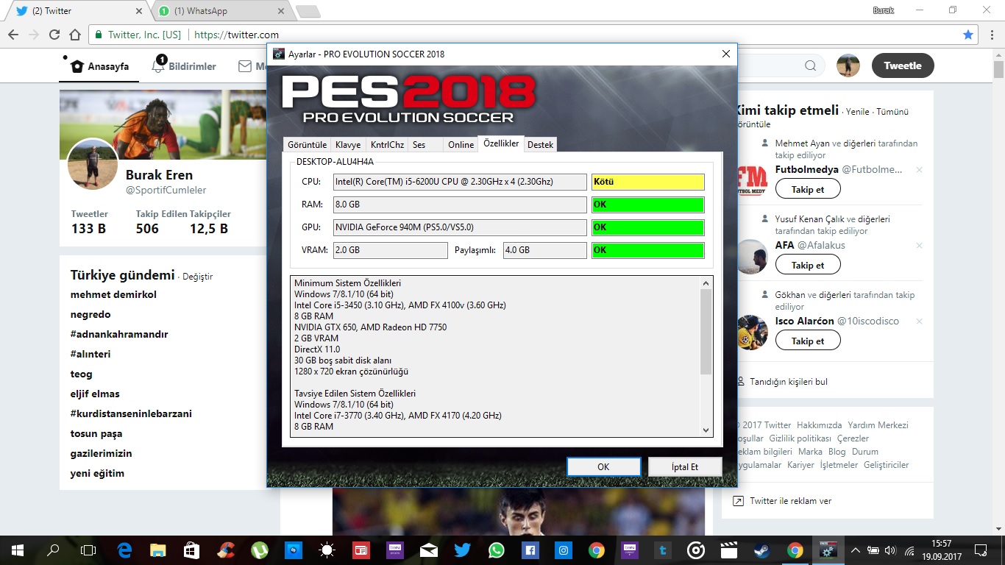The image size is (1005, 565).
Task: Switch to the Online tab
Action: (x=461, y=145)
